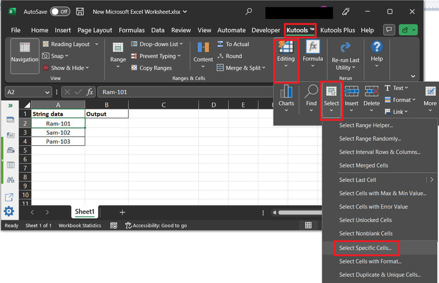Switch to the Kutools Plus tab

pos(337,30)
